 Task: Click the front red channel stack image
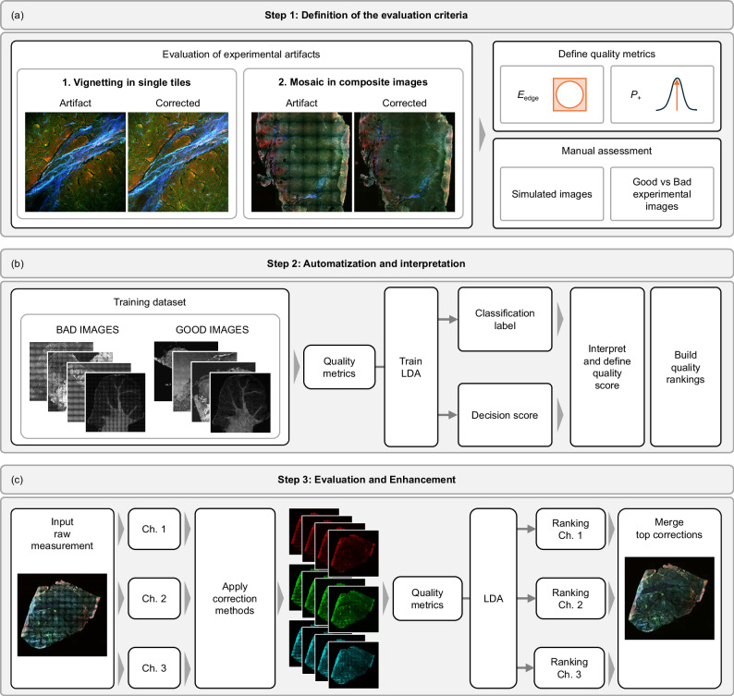(x=353, y=554)
